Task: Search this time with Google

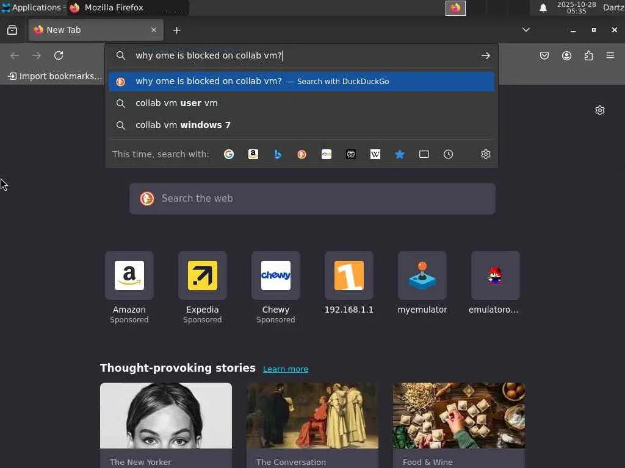Action: 229,154
